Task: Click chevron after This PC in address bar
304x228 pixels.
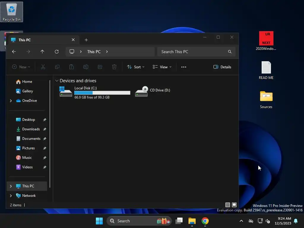Action: pyautogui.click(x=107, y=52)
